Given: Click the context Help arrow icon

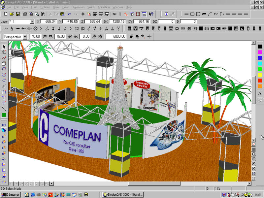Looking at the screenshot, I should (151, 14).
